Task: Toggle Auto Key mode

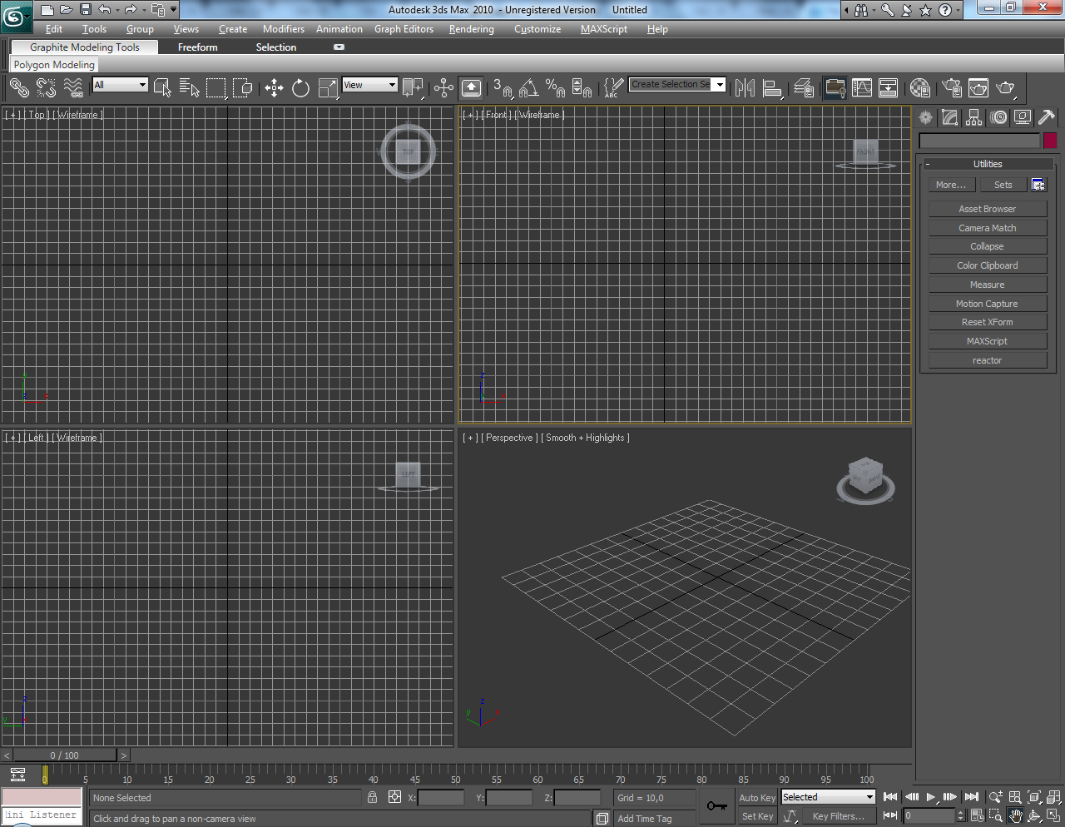Action: pos(757,798)
